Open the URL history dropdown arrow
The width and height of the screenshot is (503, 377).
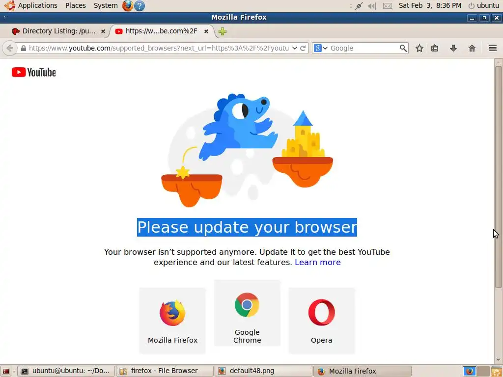tap(295, 48)
